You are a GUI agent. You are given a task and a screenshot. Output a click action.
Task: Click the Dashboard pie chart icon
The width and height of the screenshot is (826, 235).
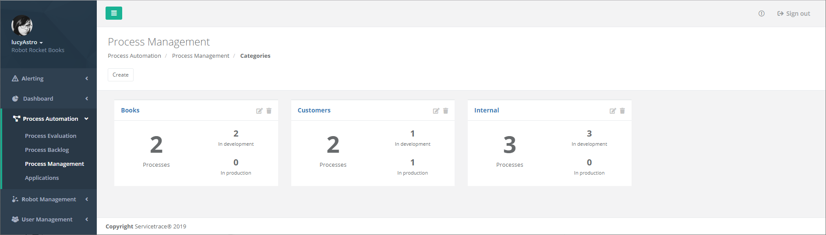point(15,98)
